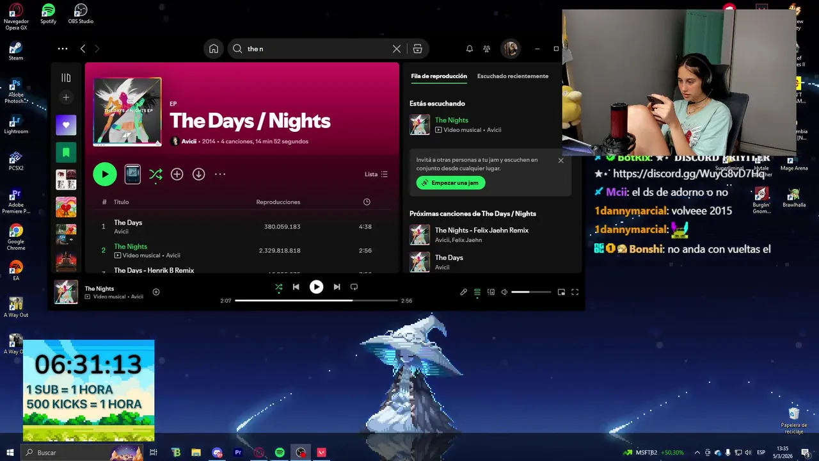Open the Steam desktop shortcut

16,51
